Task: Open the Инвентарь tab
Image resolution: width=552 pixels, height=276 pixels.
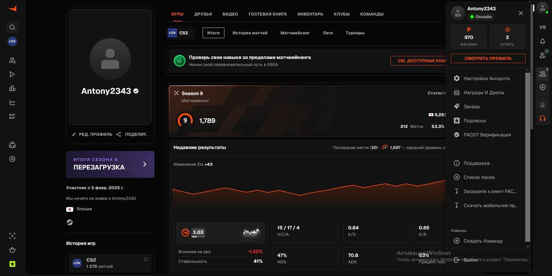Action: click(310, 14)
